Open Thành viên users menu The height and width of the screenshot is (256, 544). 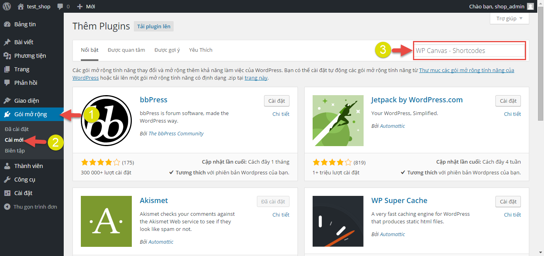tap(32, 166)
